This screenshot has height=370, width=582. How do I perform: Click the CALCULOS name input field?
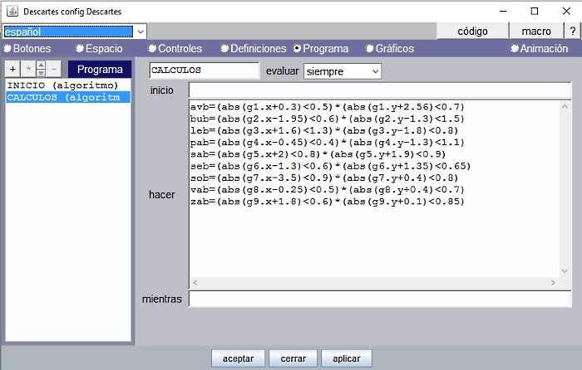(205, 71)
